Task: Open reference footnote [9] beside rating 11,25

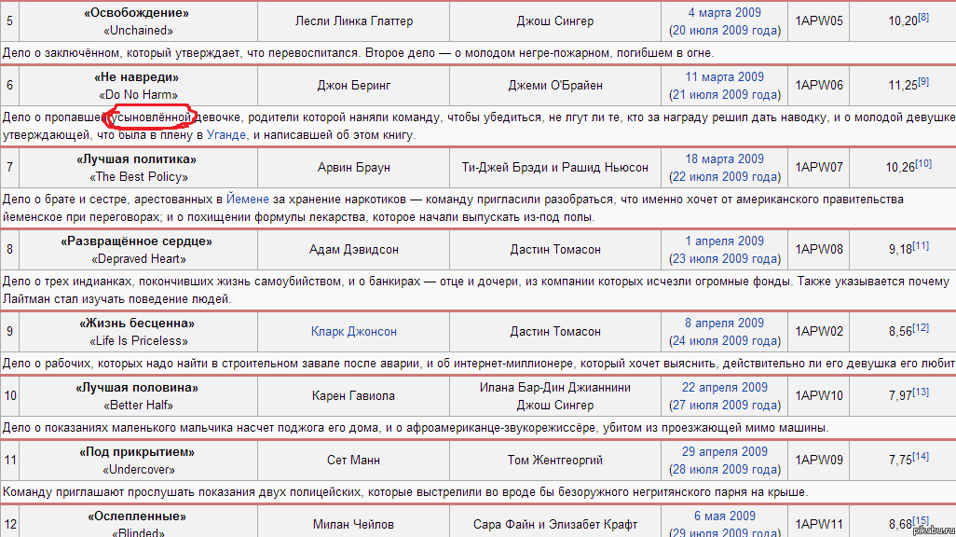Action: click(x=922, y=81)
